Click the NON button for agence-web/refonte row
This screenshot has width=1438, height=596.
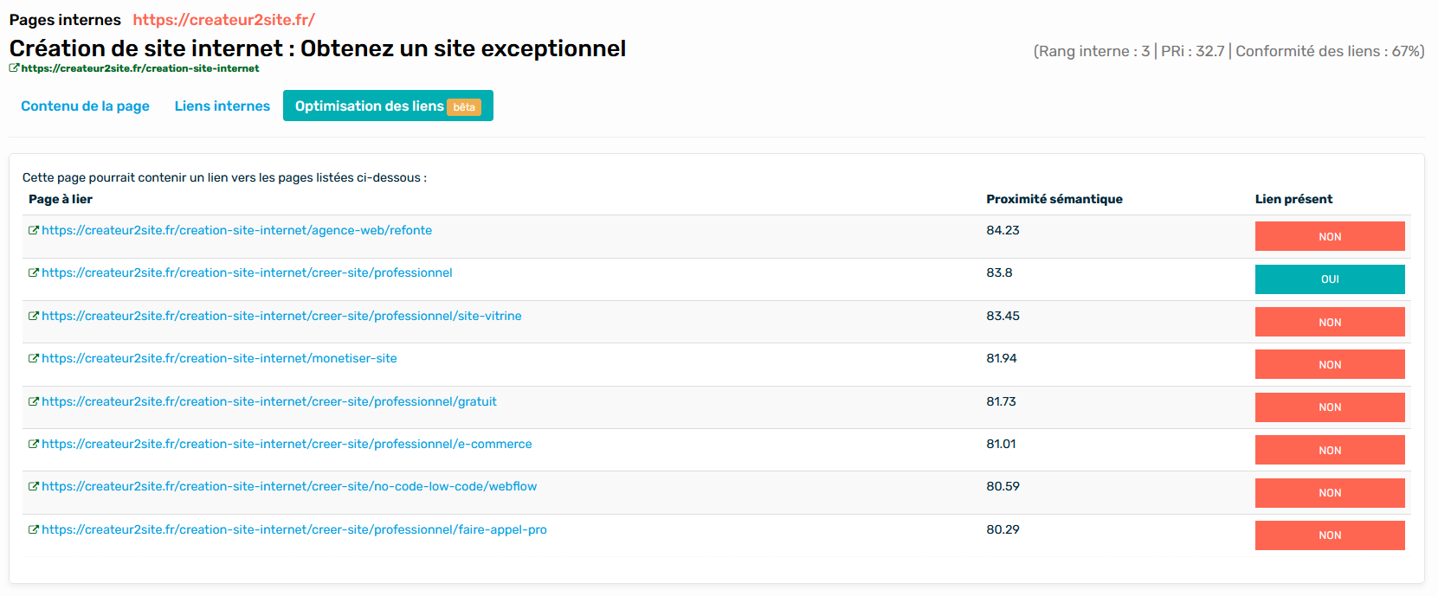coord(1329,237)
